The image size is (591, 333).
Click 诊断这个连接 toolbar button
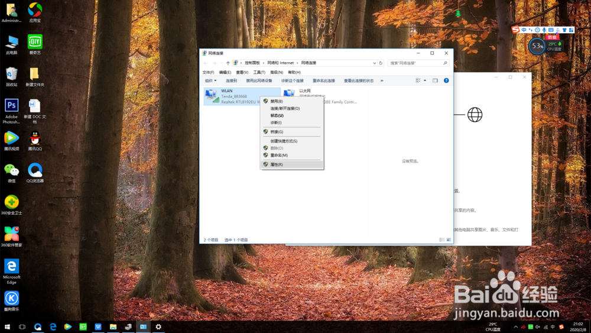[x=292, y=80]
